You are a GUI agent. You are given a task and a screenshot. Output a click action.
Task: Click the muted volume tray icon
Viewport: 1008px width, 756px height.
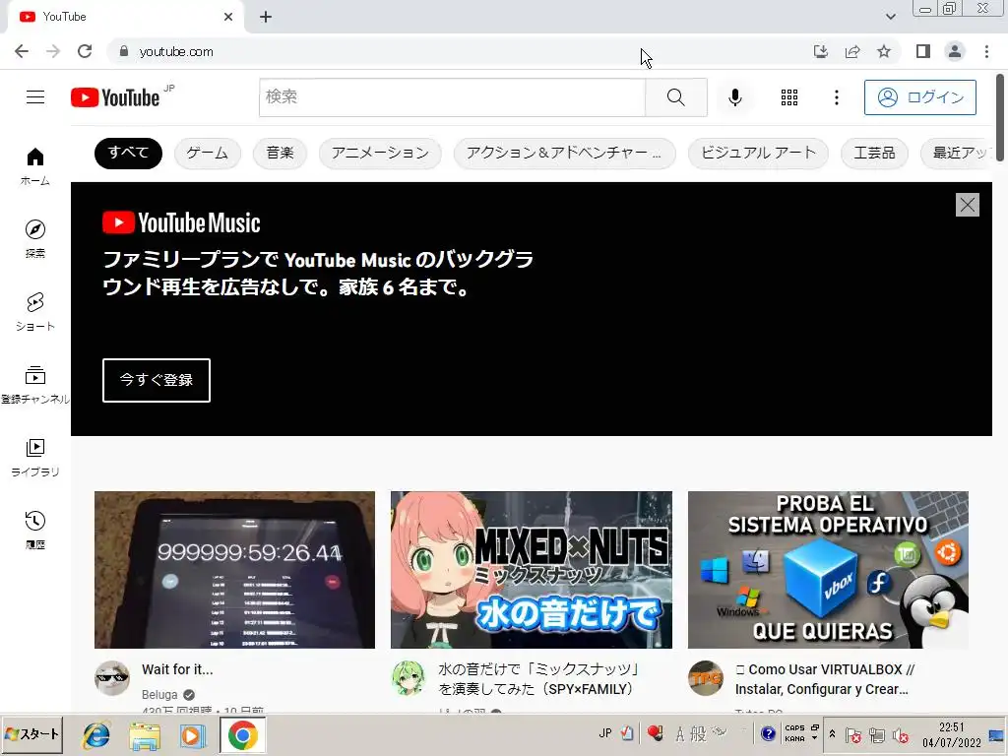click(900, 735)
